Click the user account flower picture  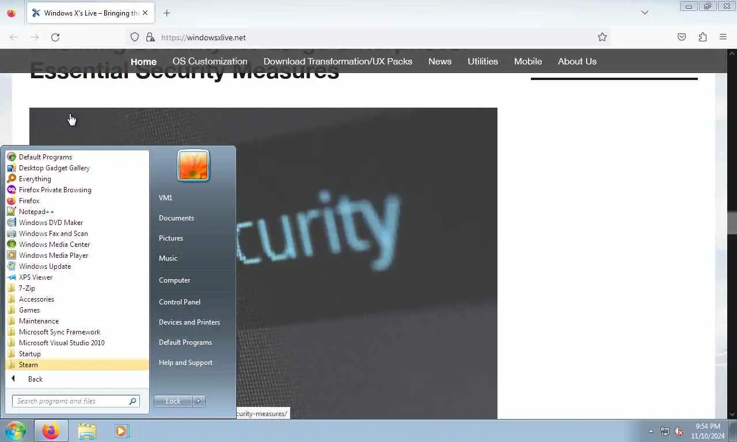tap(193, 165)
